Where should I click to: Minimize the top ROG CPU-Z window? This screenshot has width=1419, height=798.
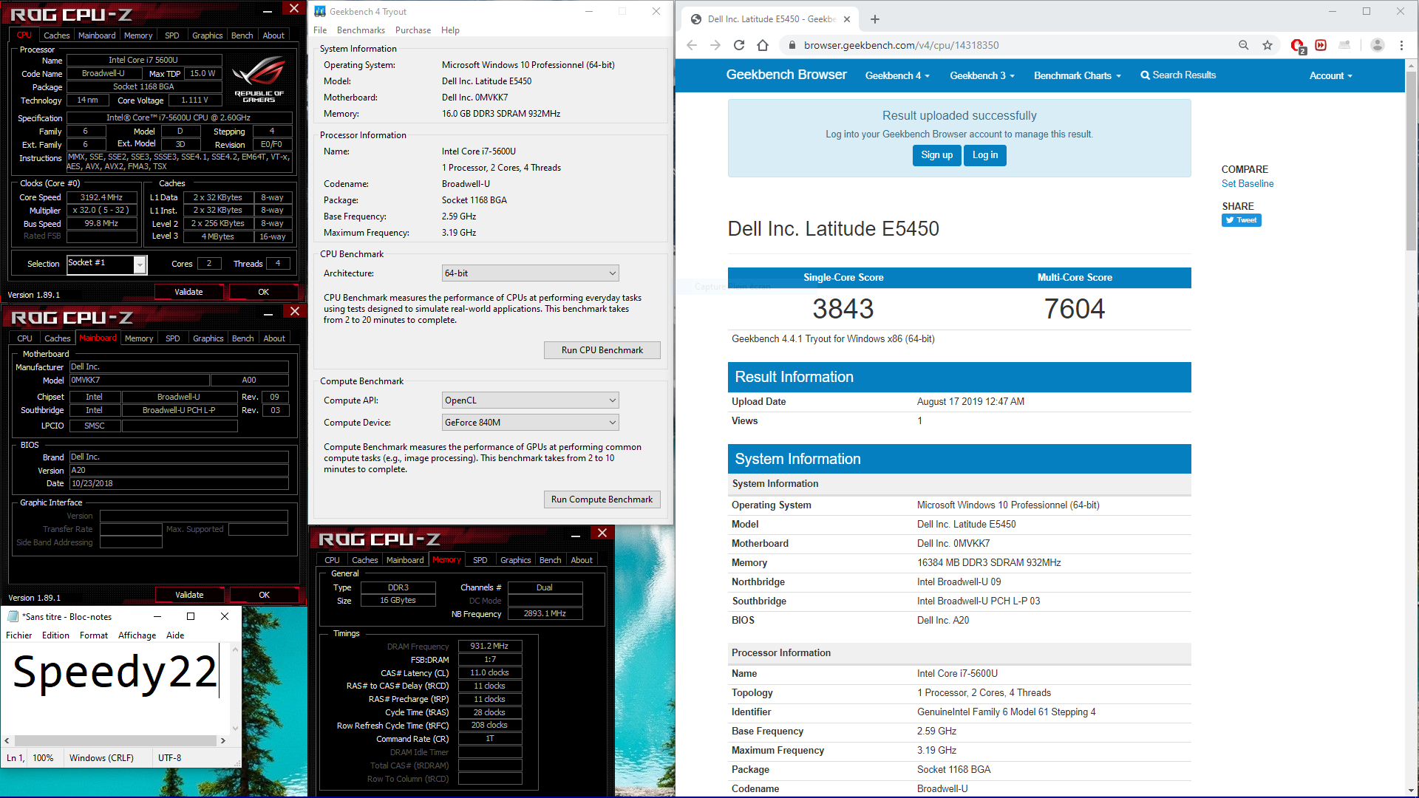click(x=268, y=10)
